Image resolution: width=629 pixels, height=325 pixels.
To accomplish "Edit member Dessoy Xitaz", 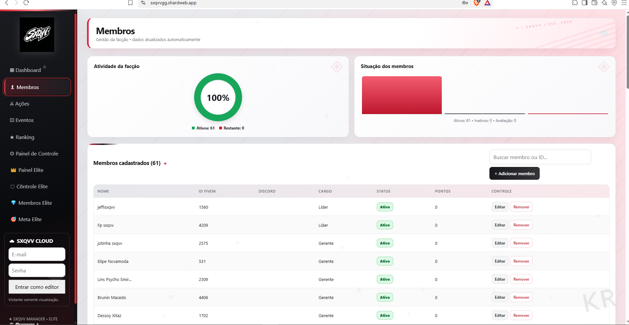I will click(500, 315).
